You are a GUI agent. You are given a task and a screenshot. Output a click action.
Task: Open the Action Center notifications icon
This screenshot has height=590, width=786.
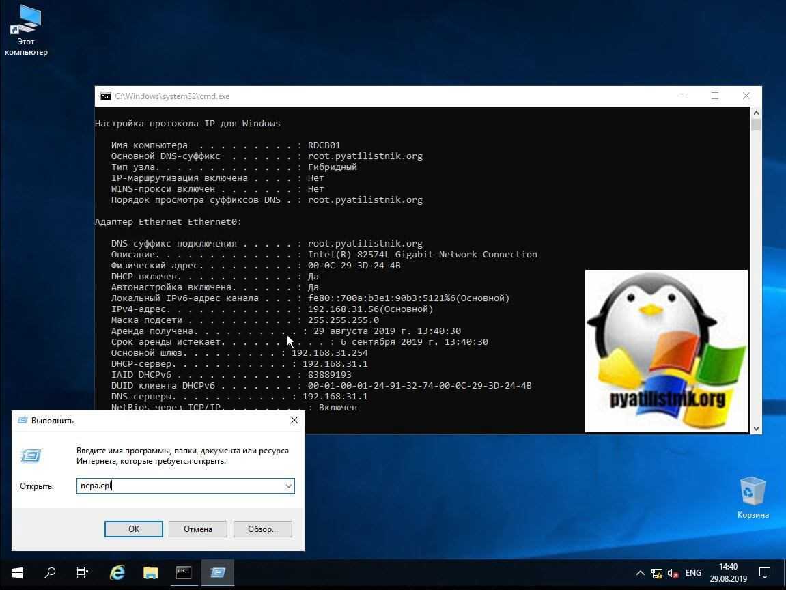tap(766, 572)
